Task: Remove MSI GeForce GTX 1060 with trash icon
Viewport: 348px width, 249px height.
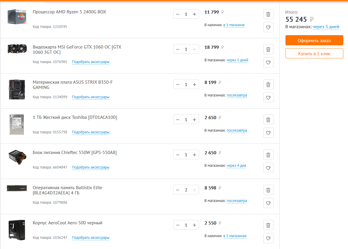Action: click(x=268, y=49)
